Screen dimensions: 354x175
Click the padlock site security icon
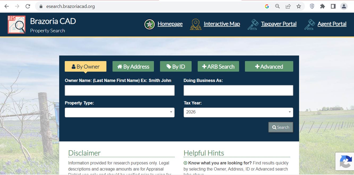tap(41, 6)
